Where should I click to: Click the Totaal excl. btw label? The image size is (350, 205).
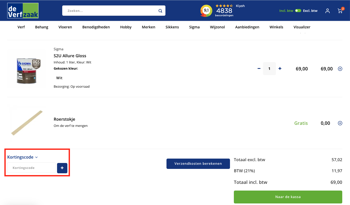click(x=250, y=160)
